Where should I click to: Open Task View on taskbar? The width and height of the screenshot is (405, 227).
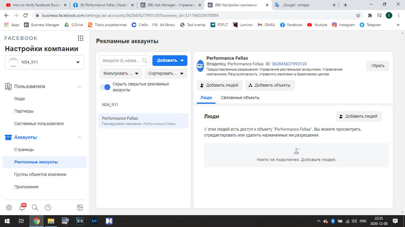(x=21, y=221)
